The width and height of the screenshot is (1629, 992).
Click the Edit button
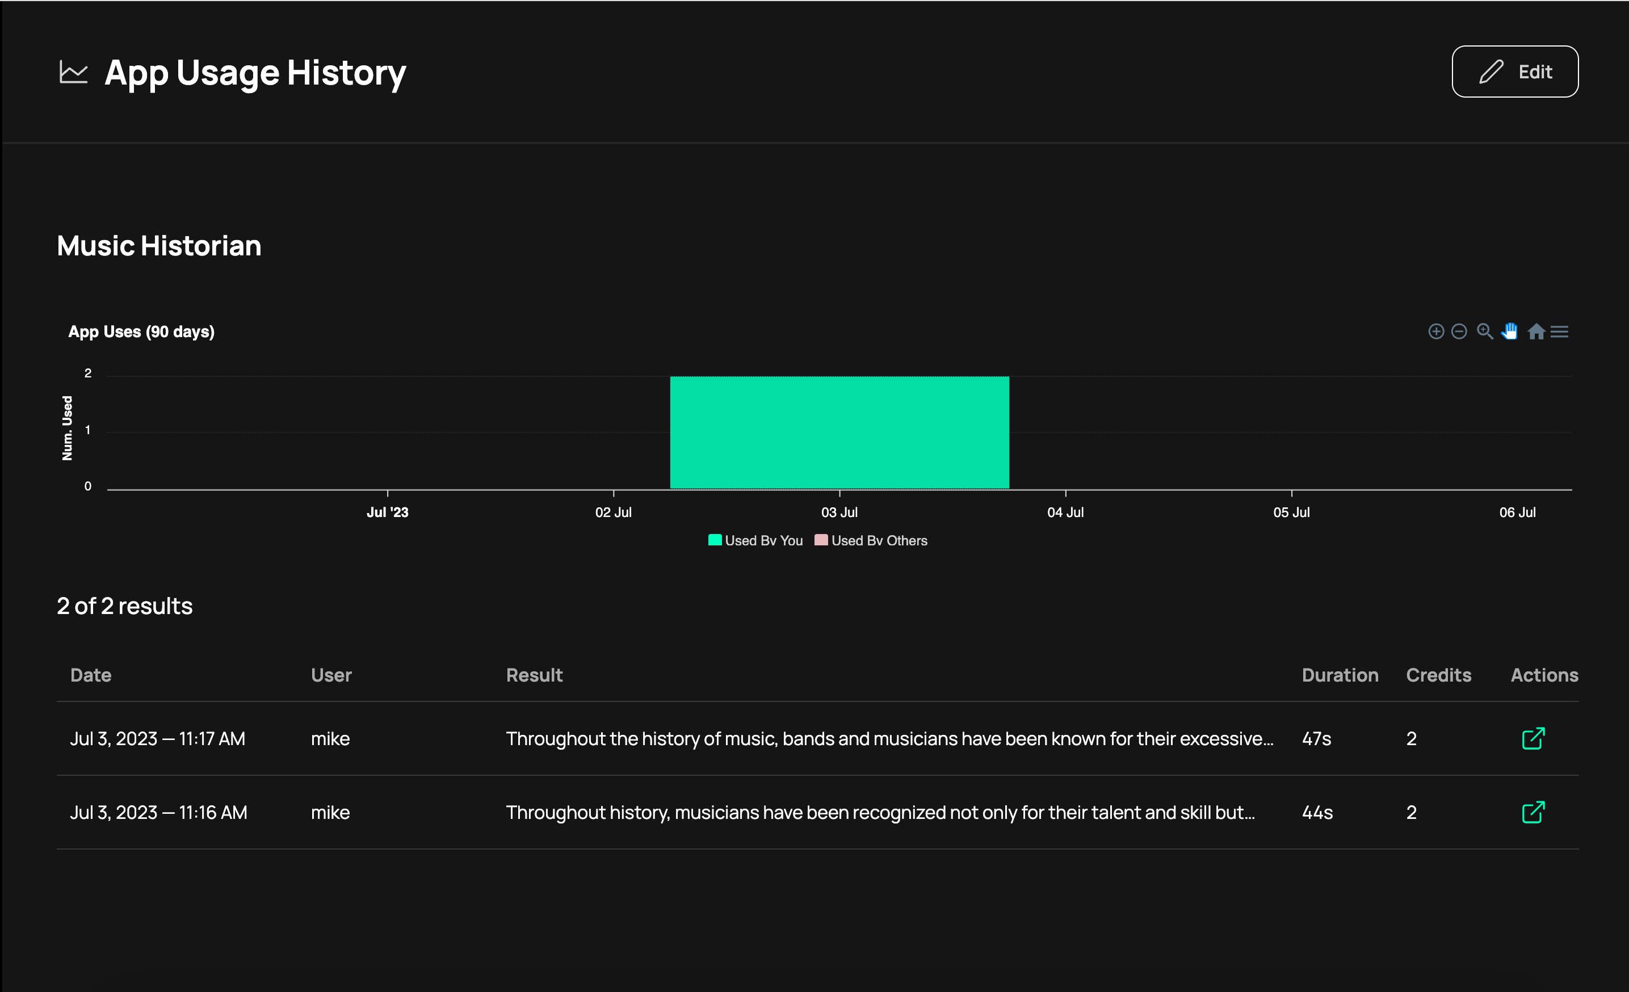1514,72
